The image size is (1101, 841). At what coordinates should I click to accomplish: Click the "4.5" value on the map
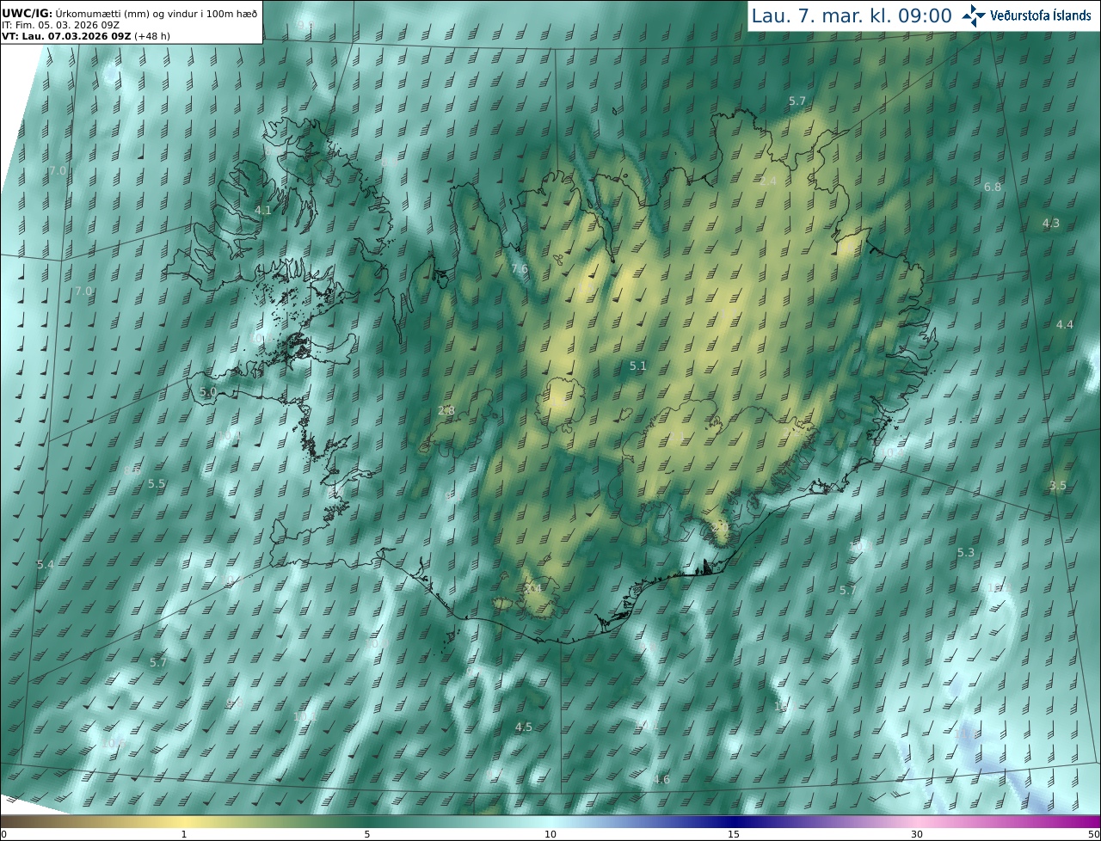click(x=524, y=727)
